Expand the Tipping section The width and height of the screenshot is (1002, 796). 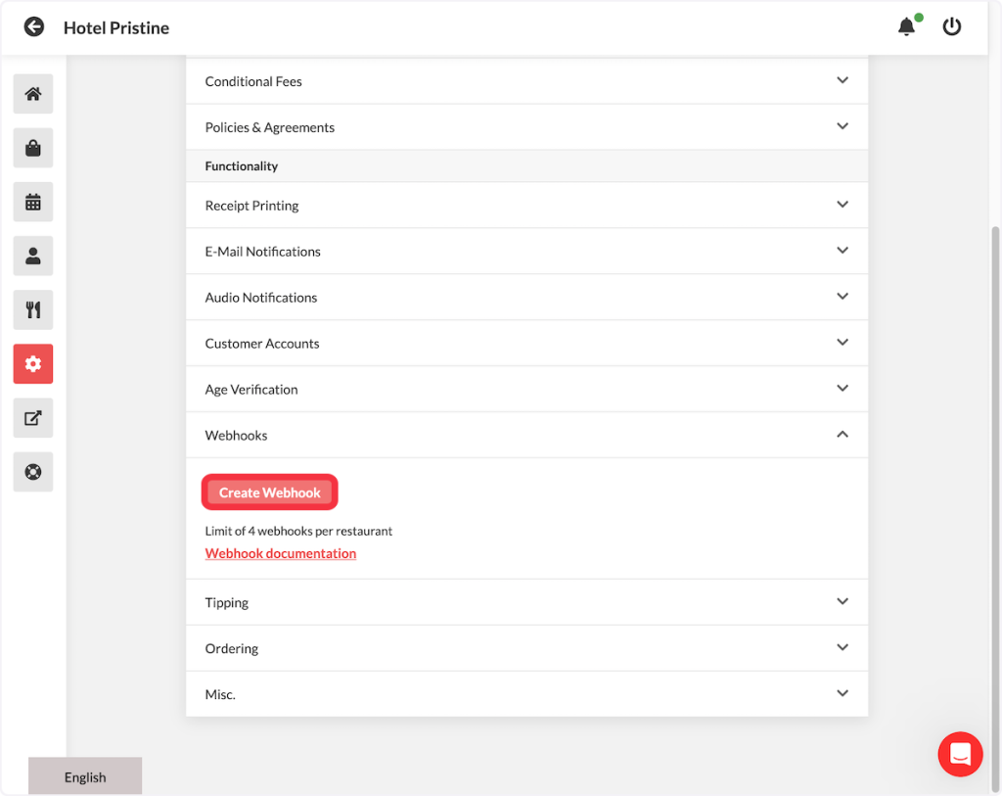coord(526,602)
